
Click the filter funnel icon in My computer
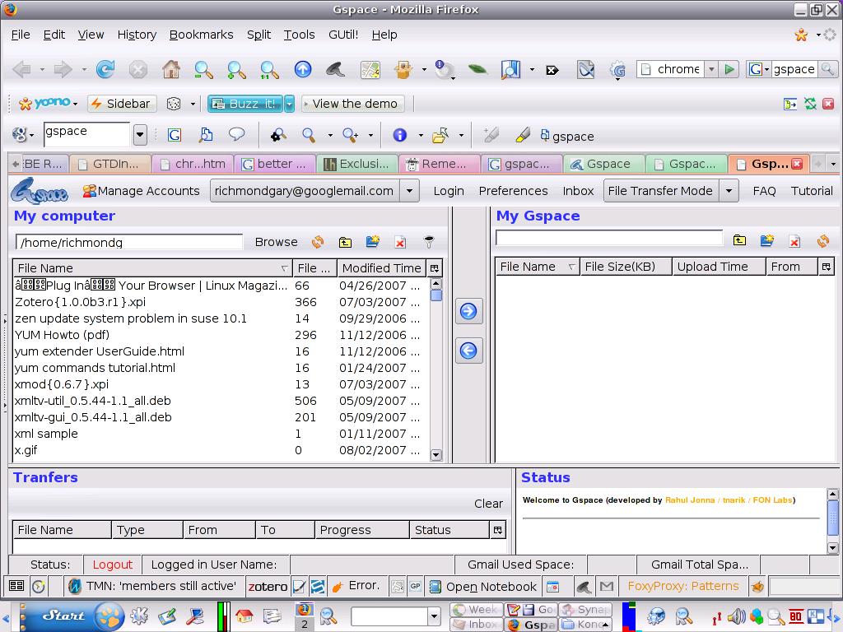pyautogui.click(x=428, y=242)
